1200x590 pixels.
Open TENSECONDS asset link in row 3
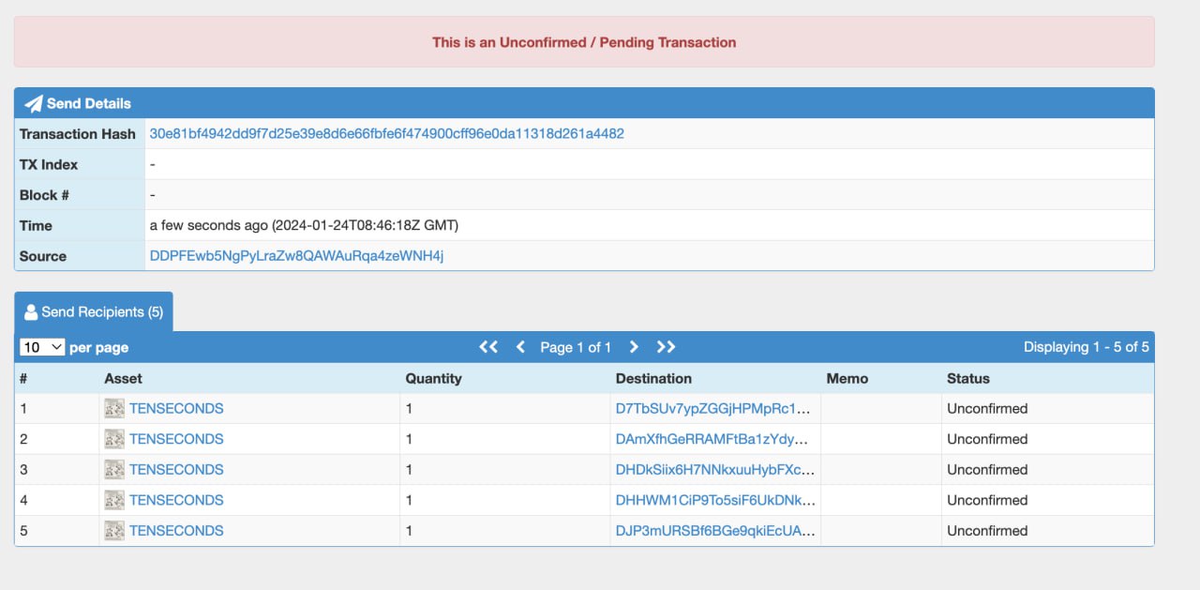pos(176,469)
